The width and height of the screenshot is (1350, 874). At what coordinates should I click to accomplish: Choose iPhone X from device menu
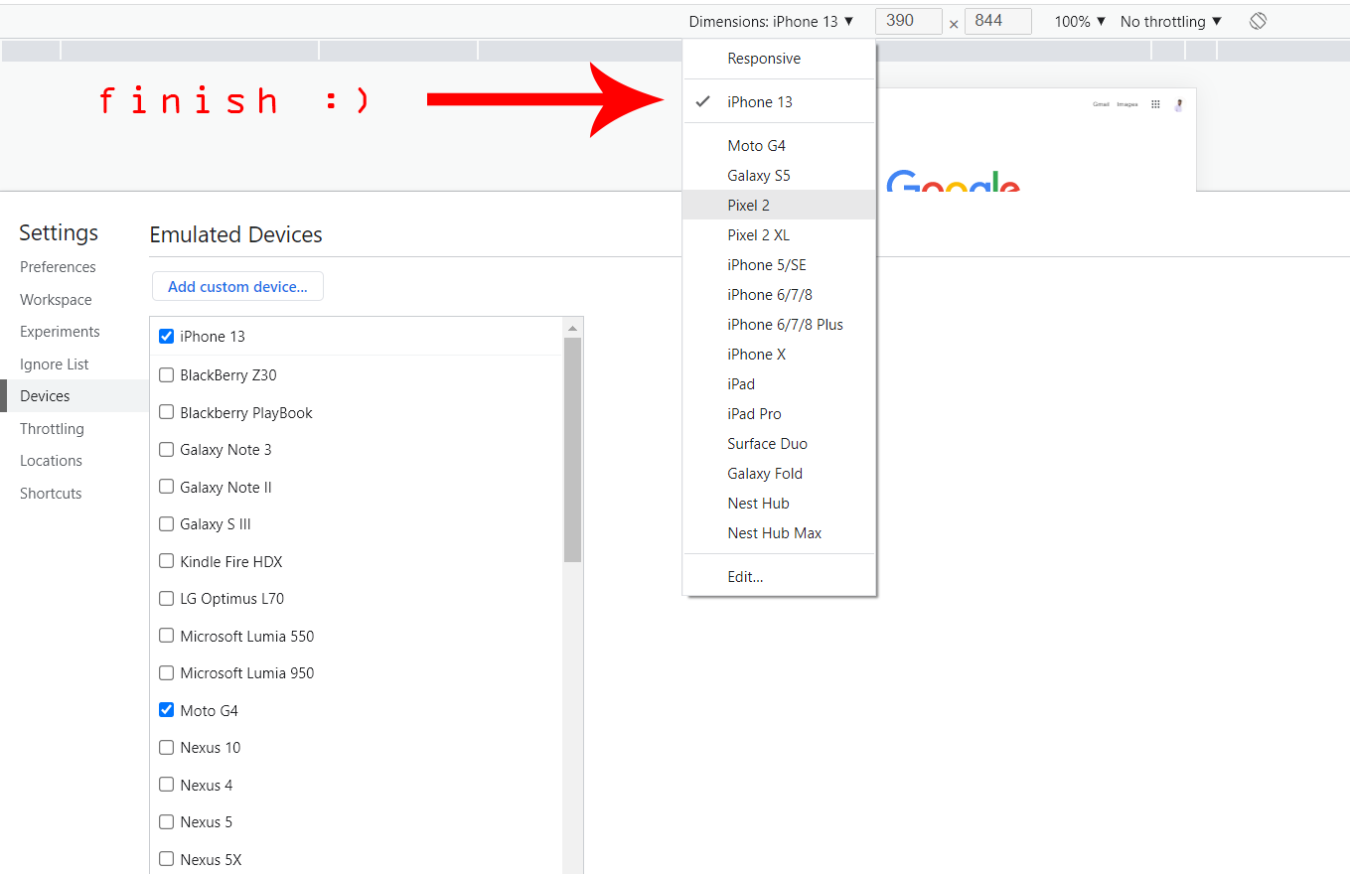pos(780,355)
